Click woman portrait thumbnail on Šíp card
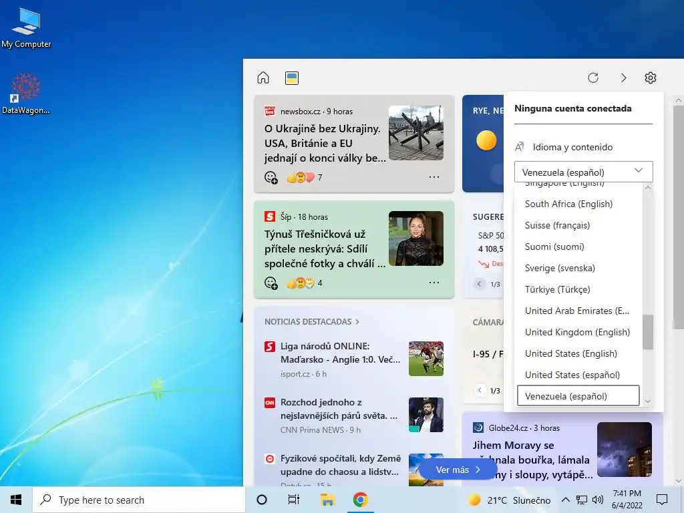Image resolution: width=684 pixels, height=513 pixels. click(416, 238)
